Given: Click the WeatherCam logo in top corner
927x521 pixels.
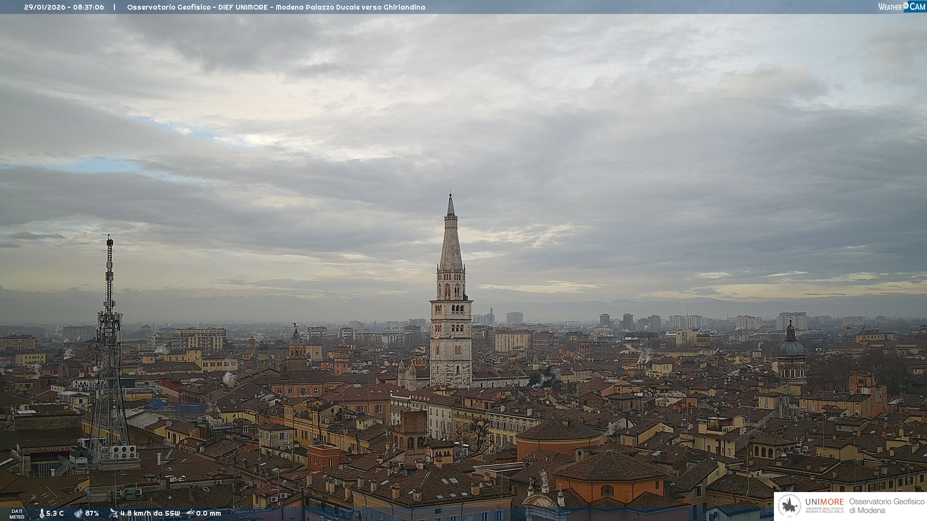Looking at the screenshot, I should click(x=901, y=6).
